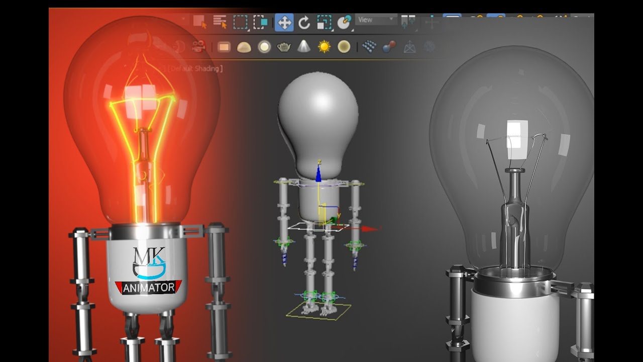643x362 pixels.
Task: Click the teapot icon
Action: [x=284, y=47]
